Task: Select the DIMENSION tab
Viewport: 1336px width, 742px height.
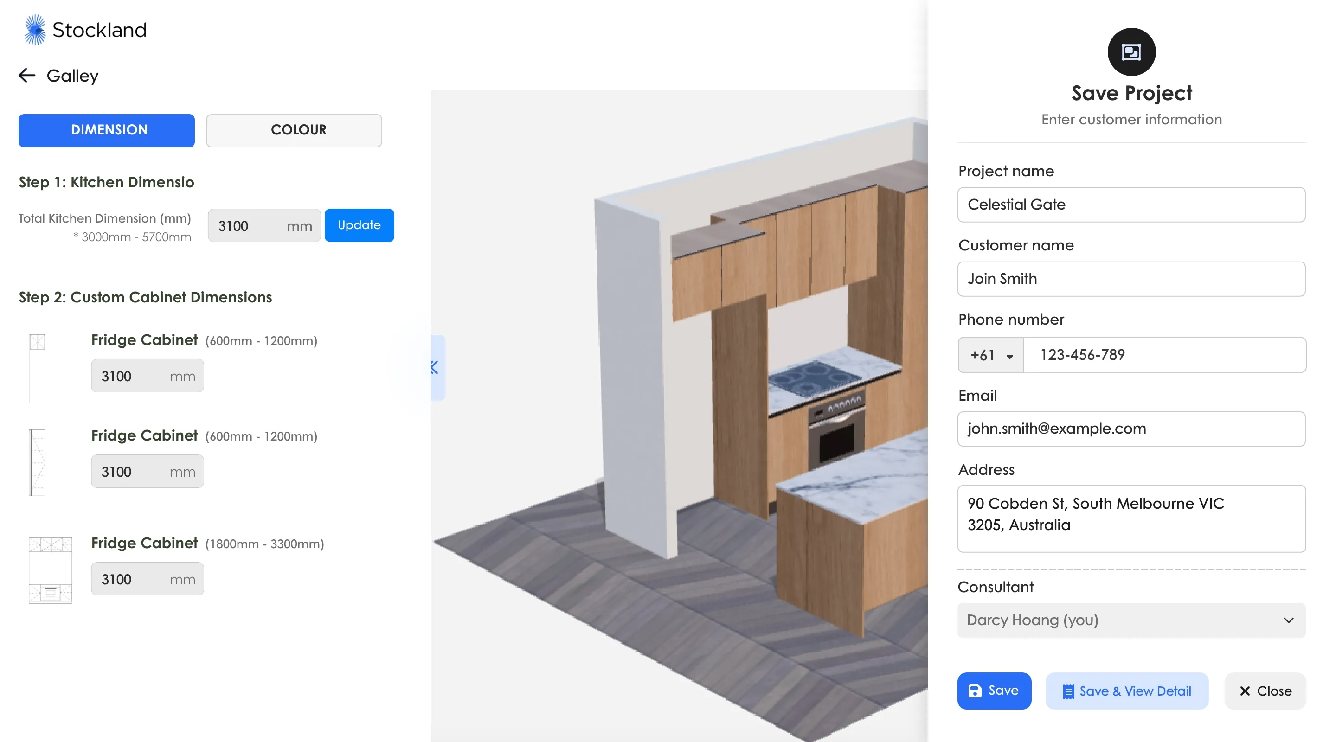Action: (107, 130)
